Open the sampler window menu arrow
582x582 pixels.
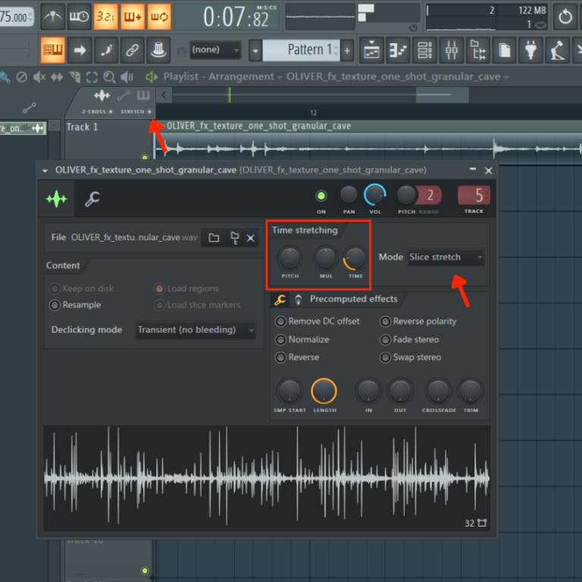point(45,171)
